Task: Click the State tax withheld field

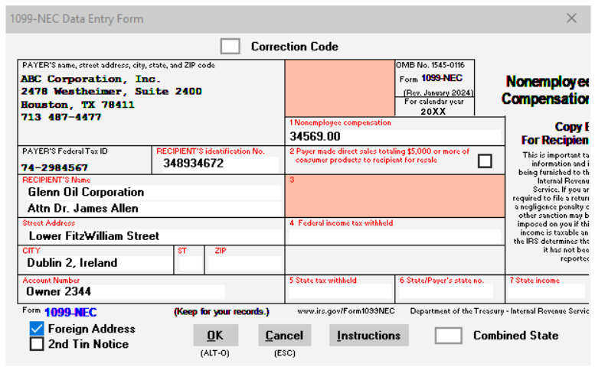Action: (339, 291)
